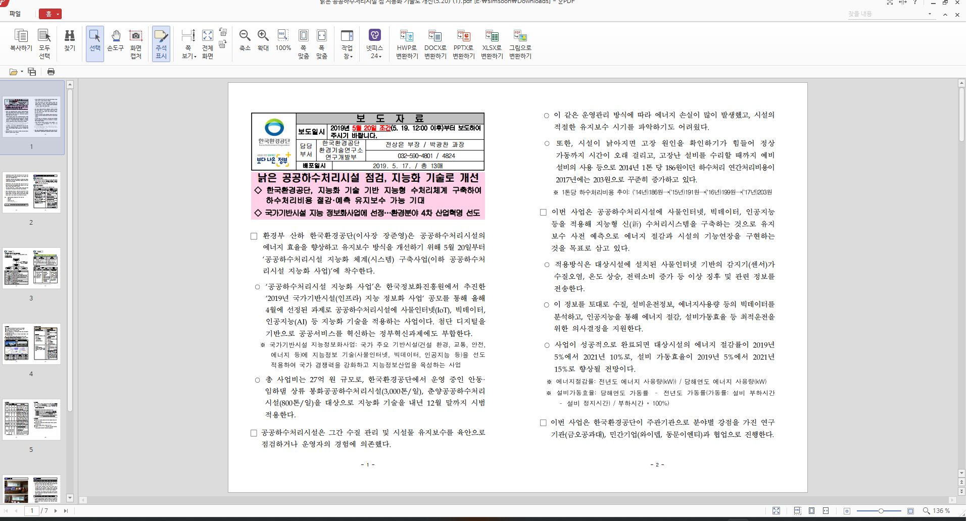
Task: Click the status bar full screen icon
Action: pyautogui.click(x=777, y=511)
